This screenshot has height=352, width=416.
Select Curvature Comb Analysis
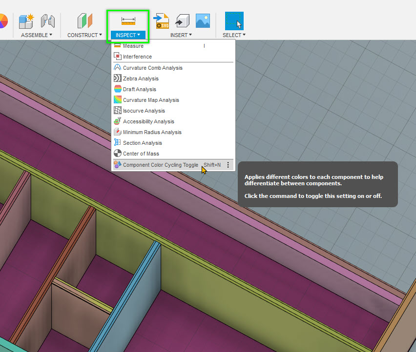point(173,68)
